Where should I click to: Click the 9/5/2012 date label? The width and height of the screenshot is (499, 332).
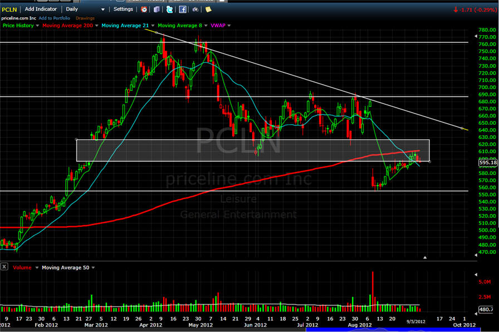pyautogui.click(x=415, y=321)
